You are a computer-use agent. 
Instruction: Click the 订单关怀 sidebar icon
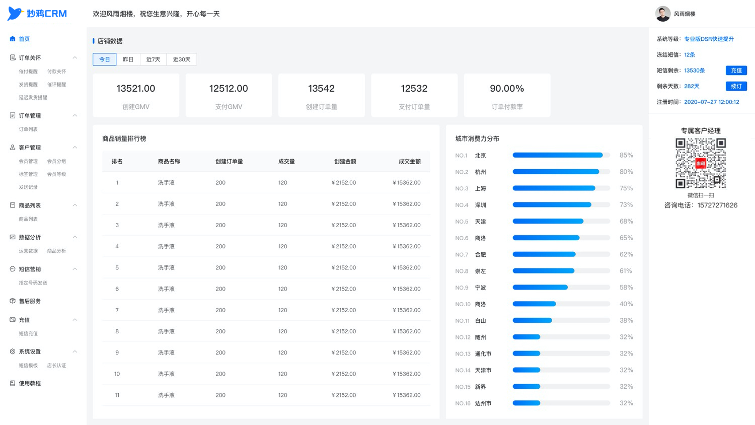tap(13, 57)
